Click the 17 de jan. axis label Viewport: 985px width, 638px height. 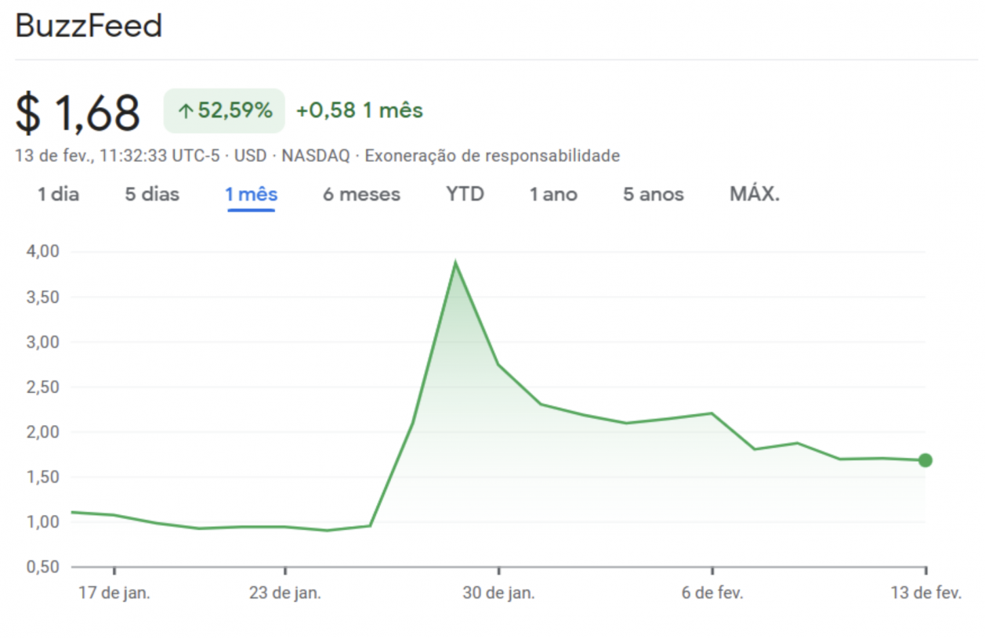point(114,593)
